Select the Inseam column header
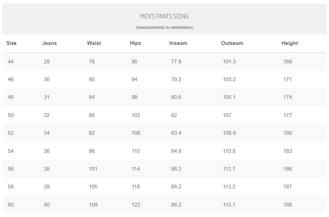329x217 pixels. pos(178,43)
